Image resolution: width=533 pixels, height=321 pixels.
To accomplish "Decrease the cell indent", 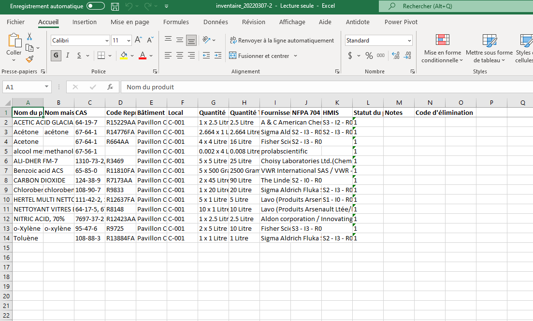I will coord(206,56).
